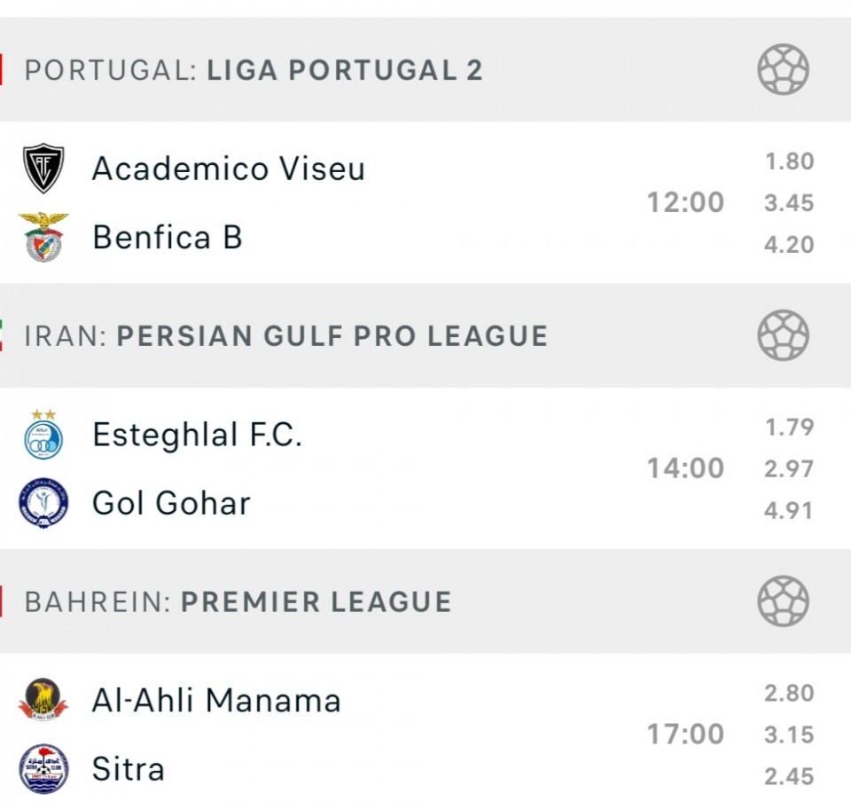The image size is (851, 809).
Task: Click the Gol Gohar club logo
Action: (x=43, y=503)
